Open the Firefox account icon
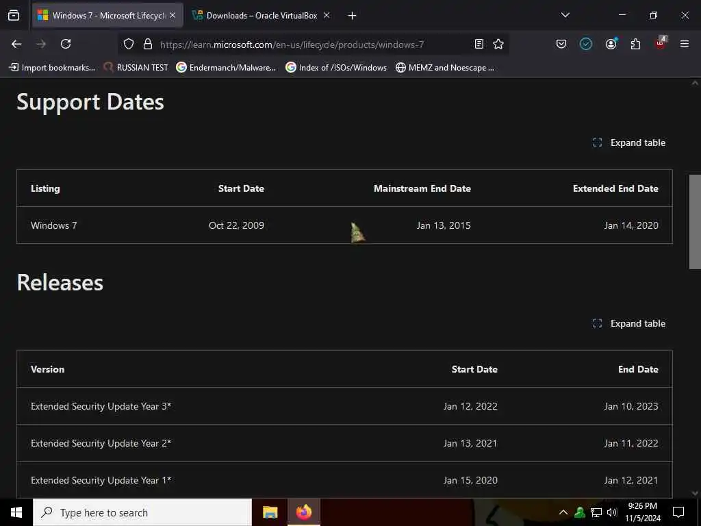 pyautogui.click(x=611, y=44)
